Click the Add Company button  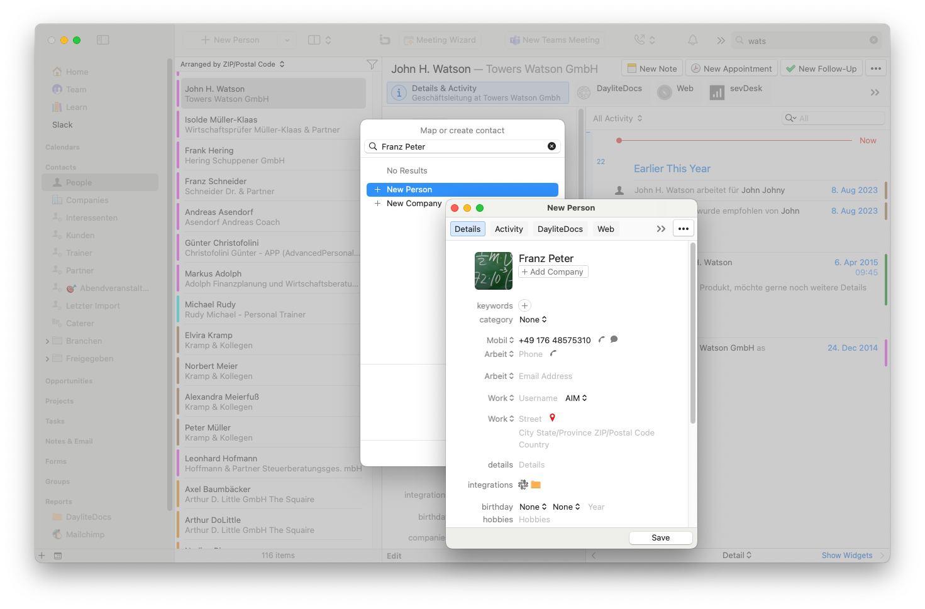pos(553,272)
